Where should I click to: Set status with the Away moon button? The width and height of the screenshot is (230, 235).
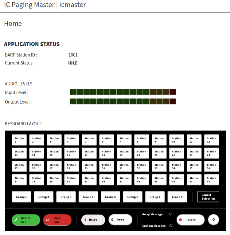[120, 220]
